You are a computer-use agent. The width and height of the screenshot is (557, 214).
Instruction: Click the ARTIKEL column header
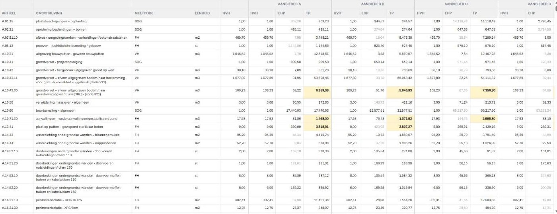point(9,13)
